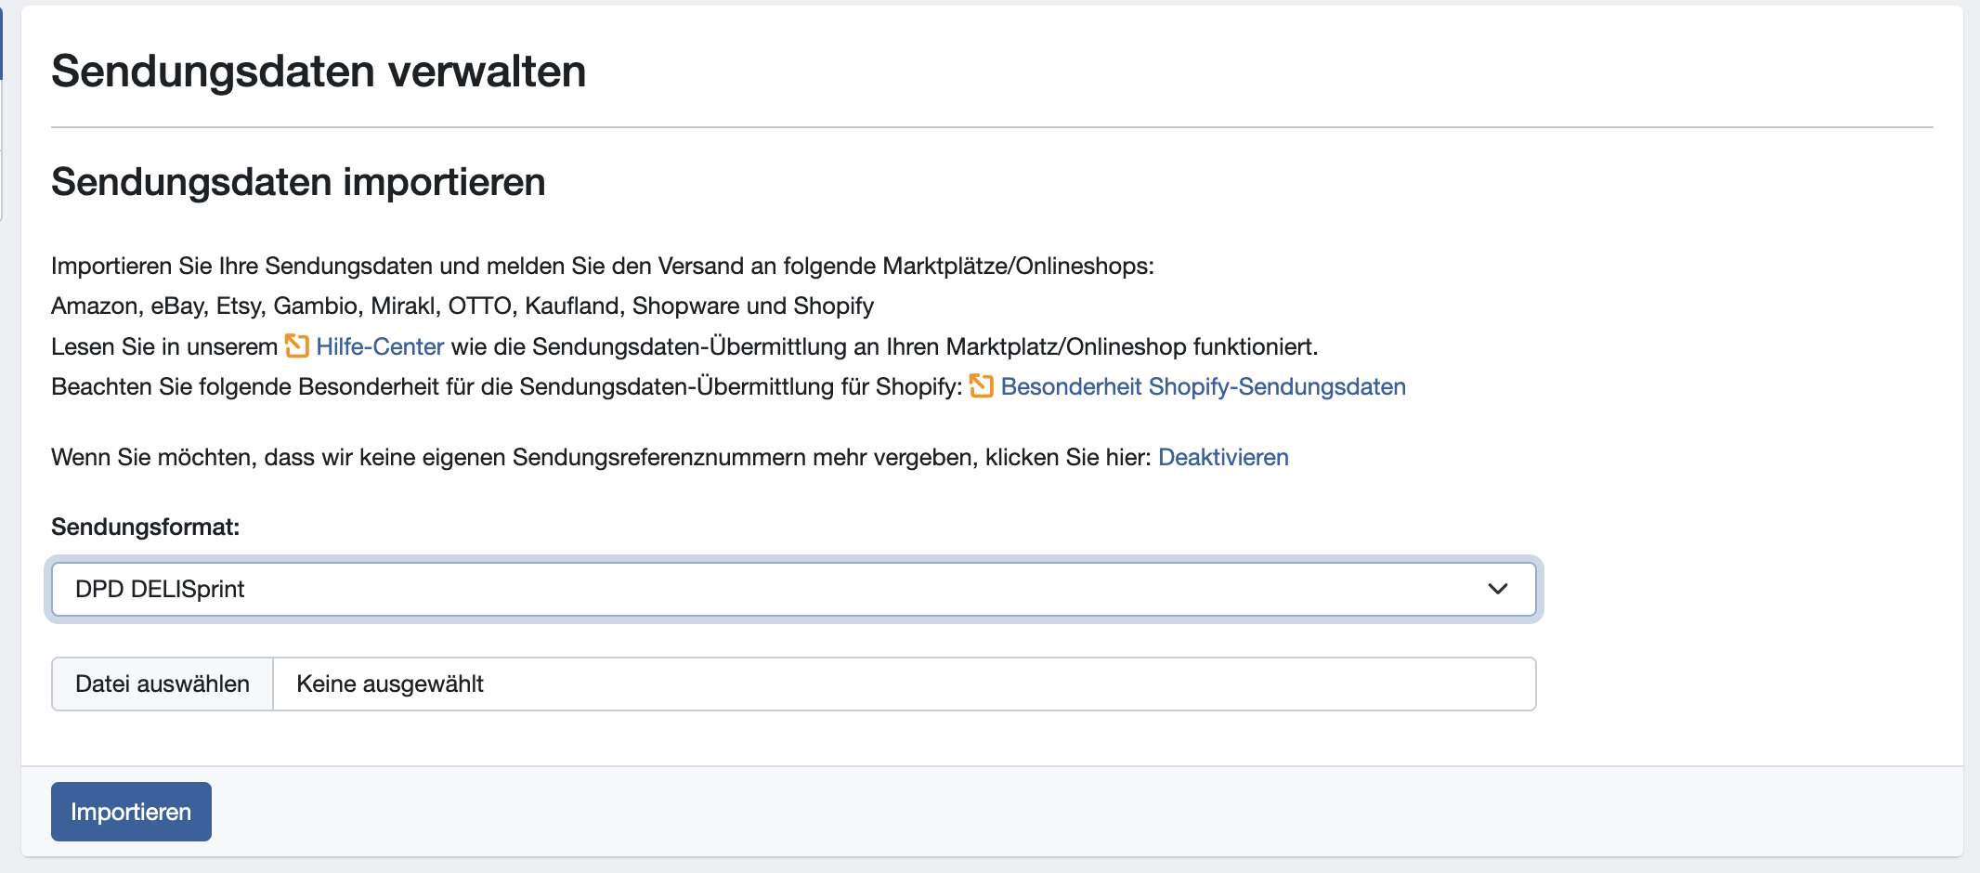The width and height of the screenshot is (1980, 873).
Task: Click external link icon before Besonderheit Shopify-Sendungsdaten
Action: tap(982, 386)
